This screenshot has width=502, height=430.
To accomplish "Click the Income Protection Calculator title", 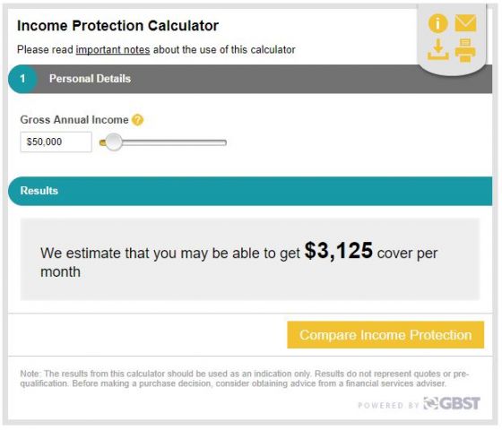I will point(117,26).
